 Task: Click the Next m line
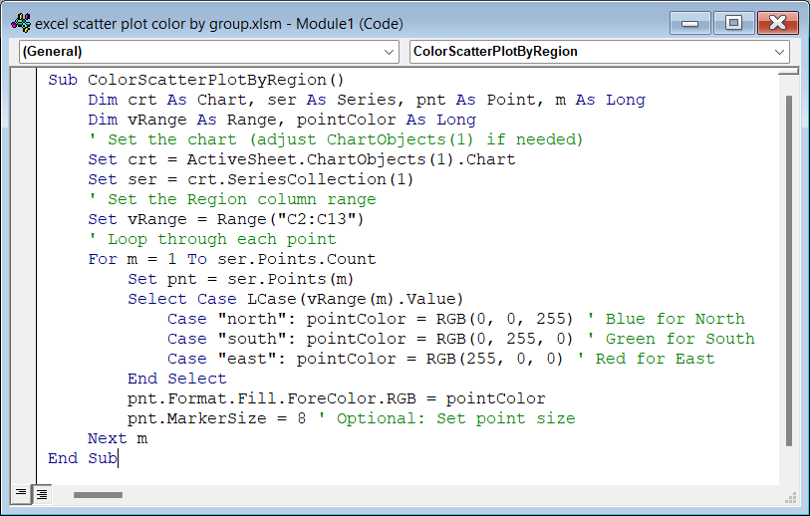pos(118,438)
